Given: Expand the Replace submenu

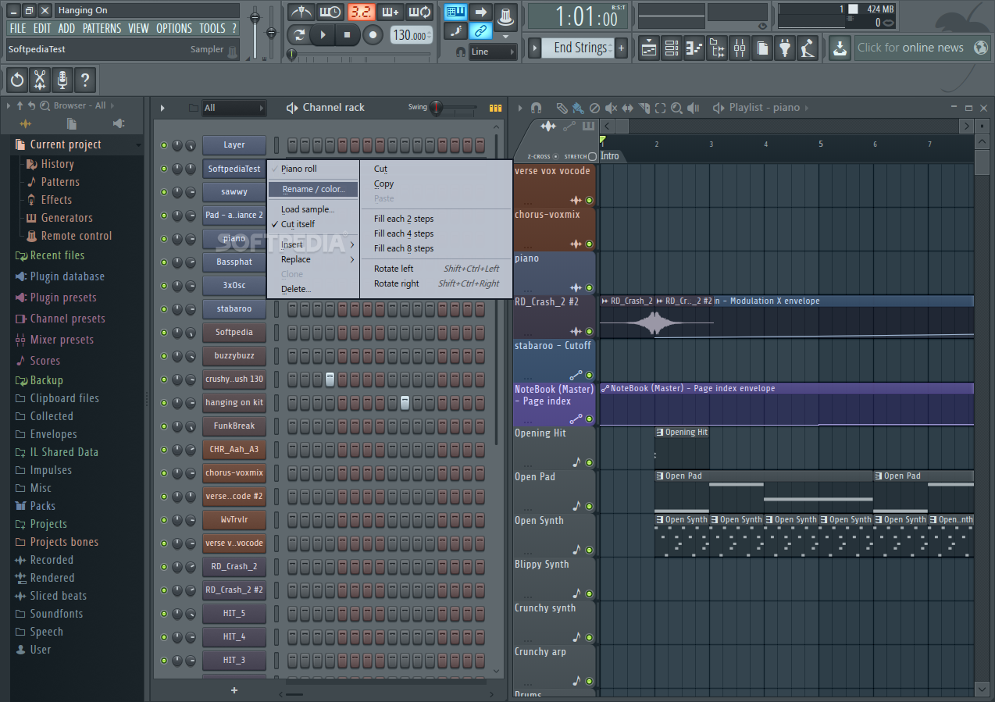Looking at the screenshot, I should click(312, 259).
